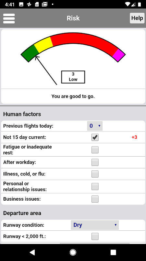
Task: Expand the Runway condition Dry dropdown
Action: 95,225
